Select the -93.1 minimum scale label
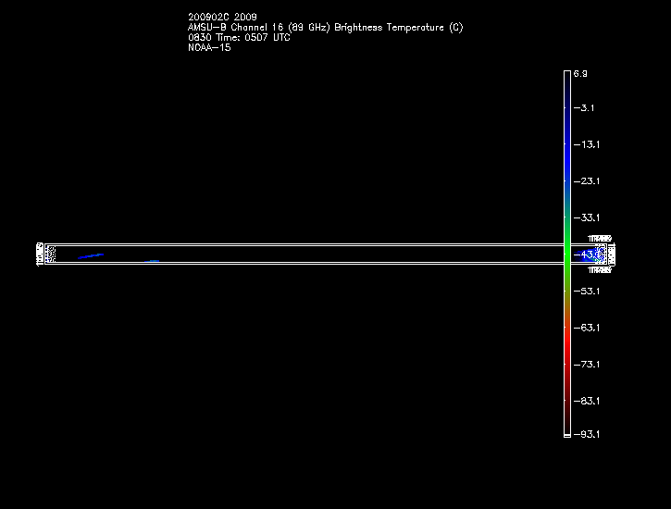This screenshot has width=671, height=509. pyautogui.click(x=586, y=434)
